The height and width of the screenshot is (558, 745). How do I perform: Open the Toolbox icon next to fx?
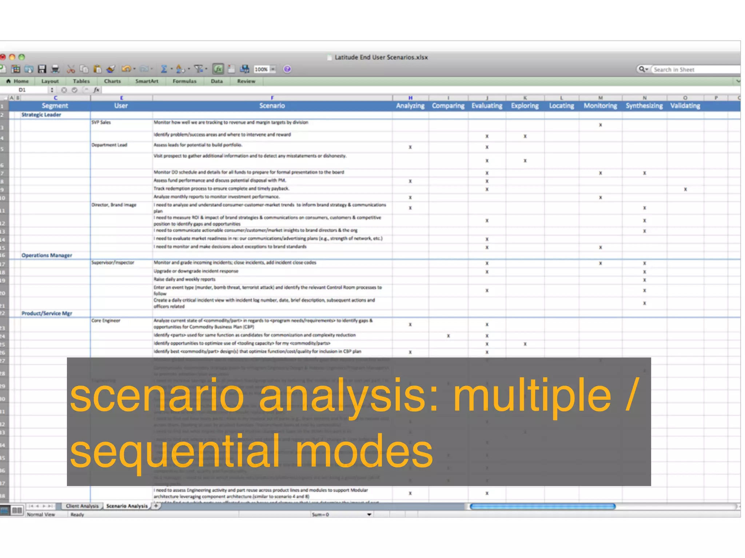coord(231,69)
